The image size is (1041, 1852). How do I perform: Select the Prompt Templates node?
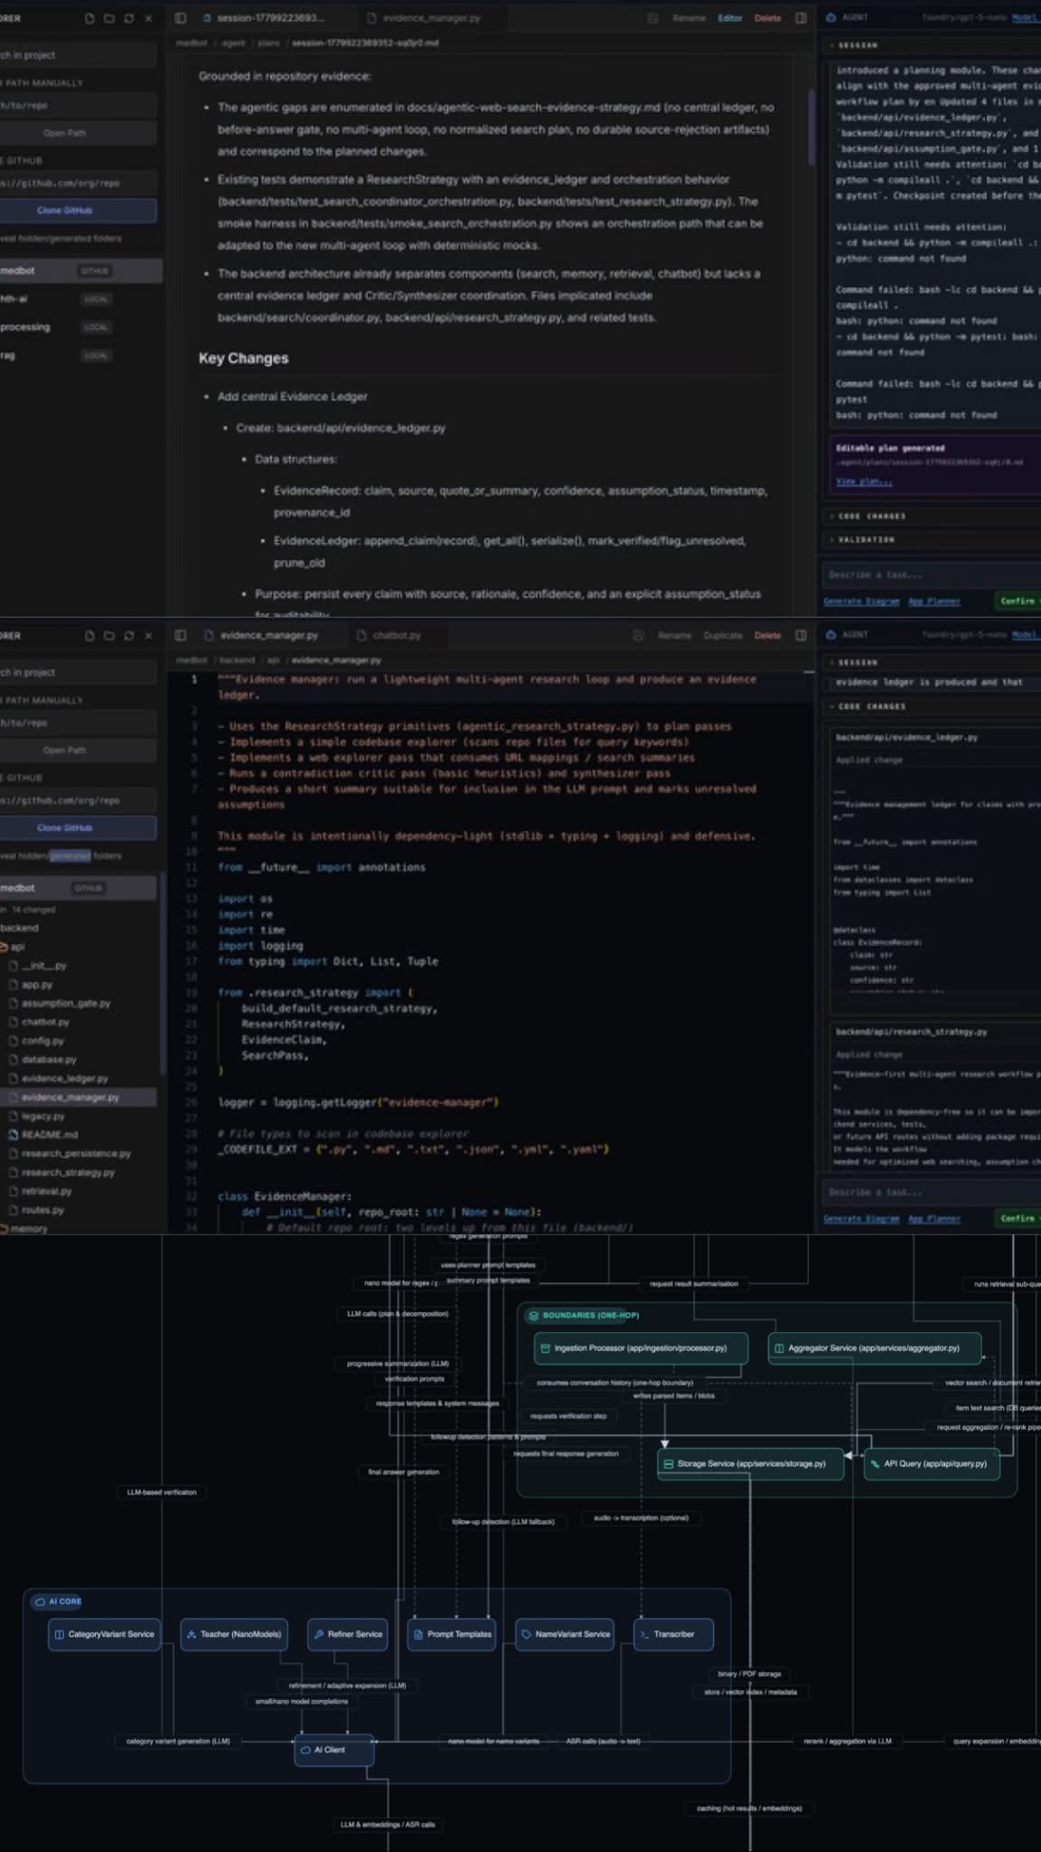coord(451,1633)
